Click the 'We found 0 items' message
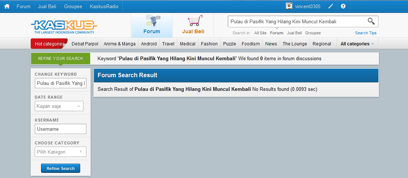The height and width of the screenshot is (178, 408). pyautogui.click(x=280, y=58)
